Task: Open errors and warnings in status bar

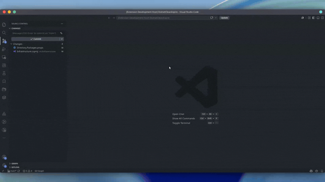Action: (x=27, y=171)
